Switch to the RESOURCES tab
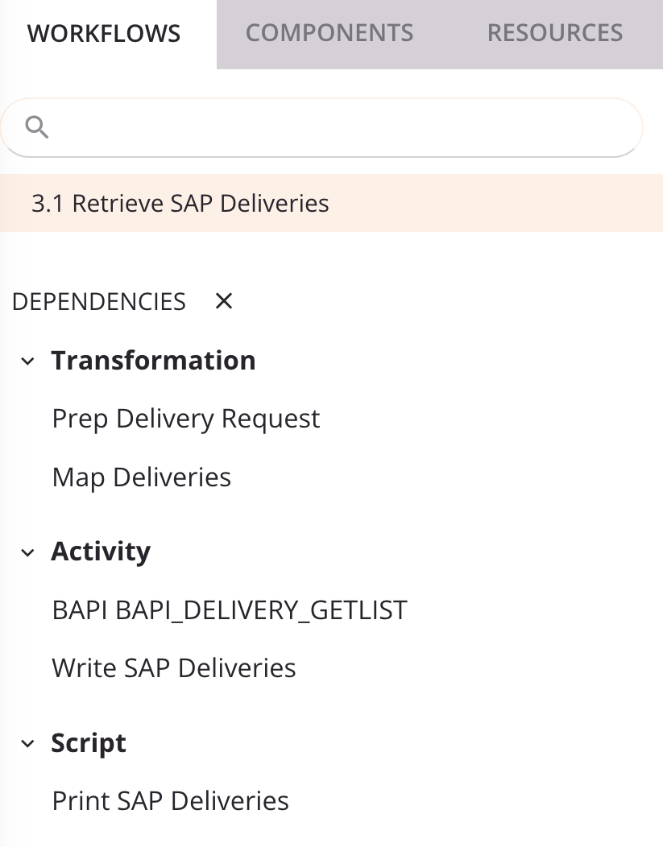This screenshot has height=847, width=663. coord(554,33)
